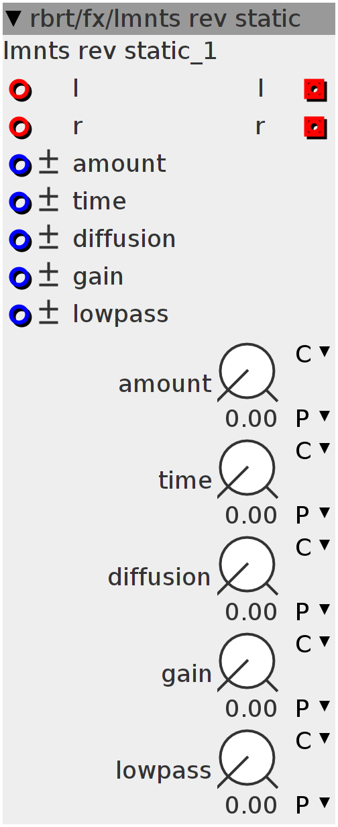The height and width of the screenshot is (827, 338).
Task: Click the red 'r' audio outlet square
Action: click(315, 127)
